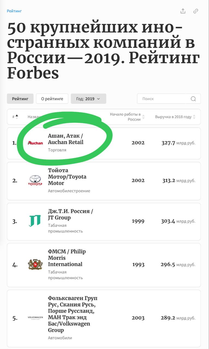Open Ашан, Атак / Auchan Retail entry

coord(66,139)
